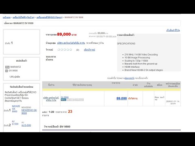
Task: Open the blue 89,000 price link in table
Action: [x=121, y=99]
